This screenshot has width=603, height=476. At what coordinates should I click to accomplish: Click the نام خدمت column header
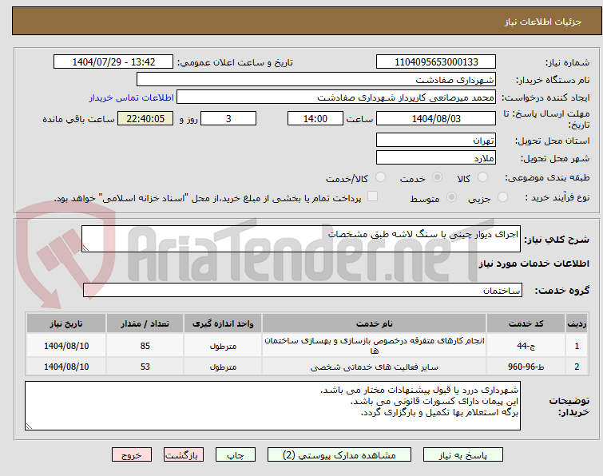tap(375, 323)
